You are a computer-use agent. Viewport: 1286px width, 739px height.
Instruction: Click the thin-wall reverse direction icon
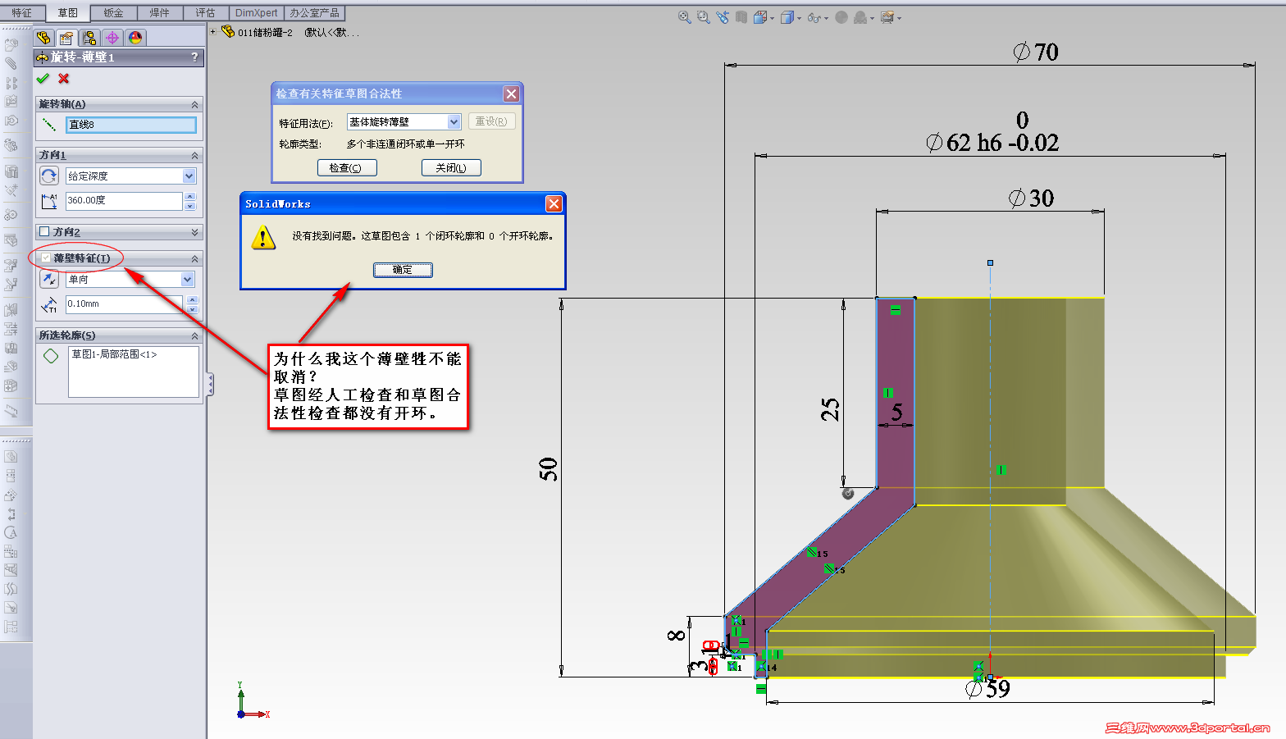click(x=49, y=280)
